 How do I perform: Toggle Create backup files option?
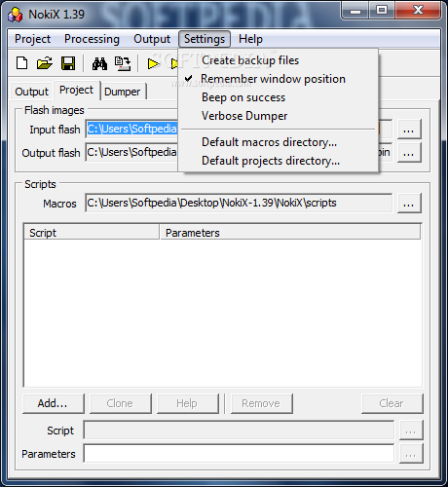tap(279, 60)
